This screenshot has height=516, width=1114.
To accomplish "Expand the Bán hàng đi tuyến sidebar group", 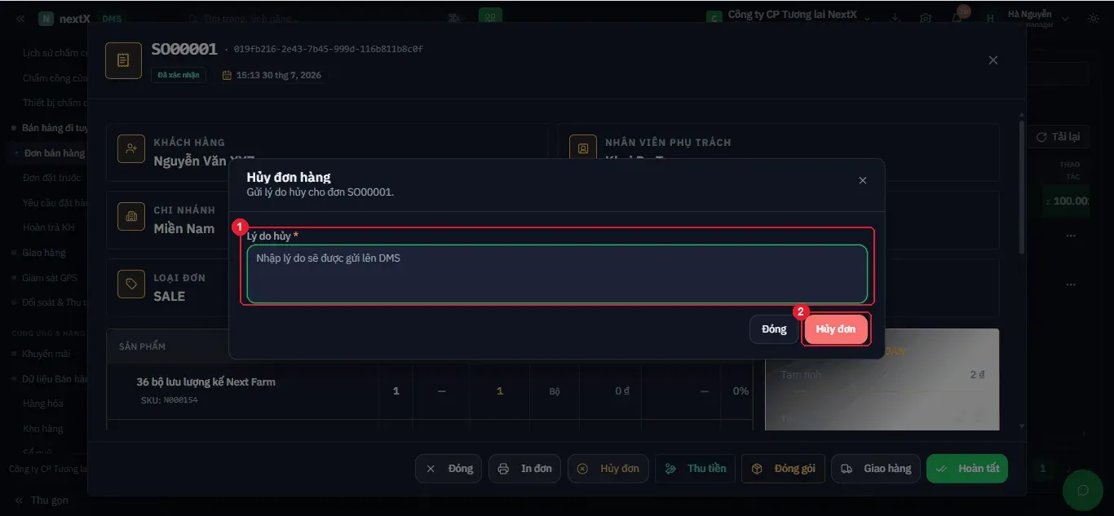I will [x=51, y=128].
